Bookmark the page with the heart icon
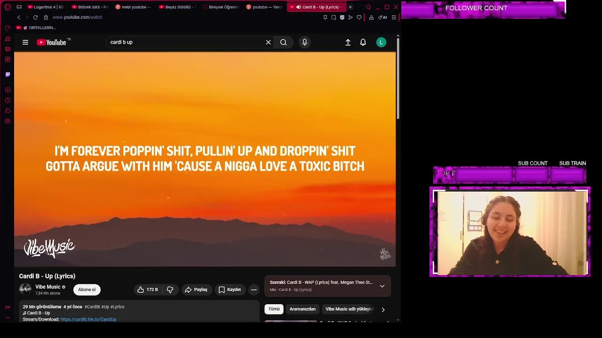 pos(359,17)
